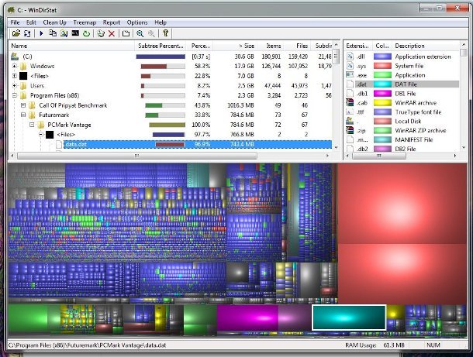Click the Copy Path toolbar icon

pyautogui.click(x=53, y=33)
